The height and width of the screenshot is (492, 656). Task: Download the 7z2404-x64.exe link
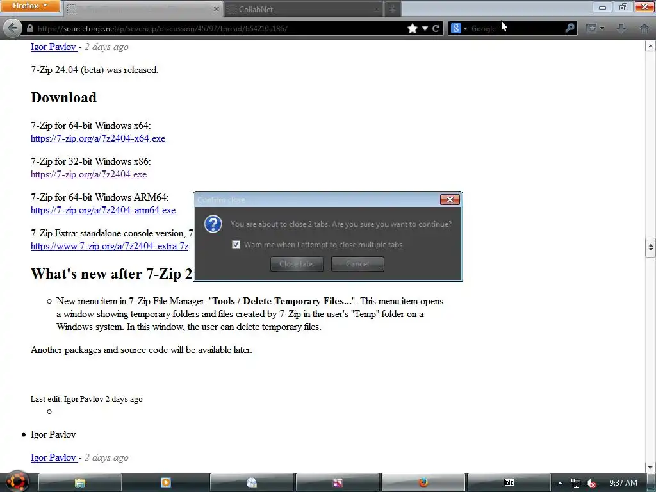coord(98,138)
